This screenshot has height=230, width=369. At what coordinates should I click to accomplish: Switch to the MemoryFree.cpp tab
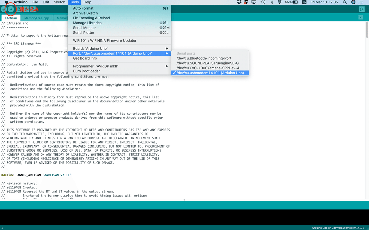[x=37, y=18]
